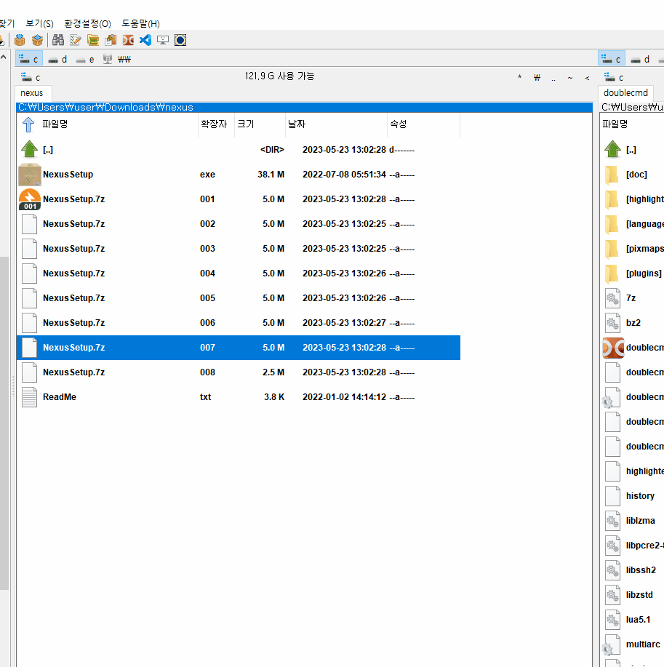This screenshot has height=667, width=664.
Task: Click the doublecmd executable with the logo icon
Action: (x=613, y=348)
